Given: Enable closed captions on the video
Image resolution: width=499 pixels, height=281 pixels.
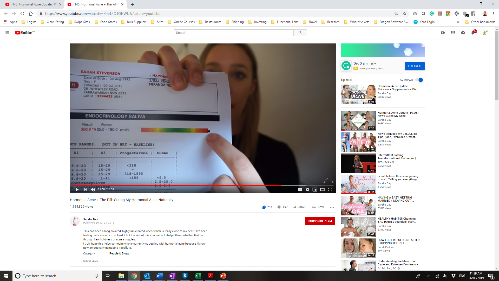Looking at the screenshot, I should point(300,189).
